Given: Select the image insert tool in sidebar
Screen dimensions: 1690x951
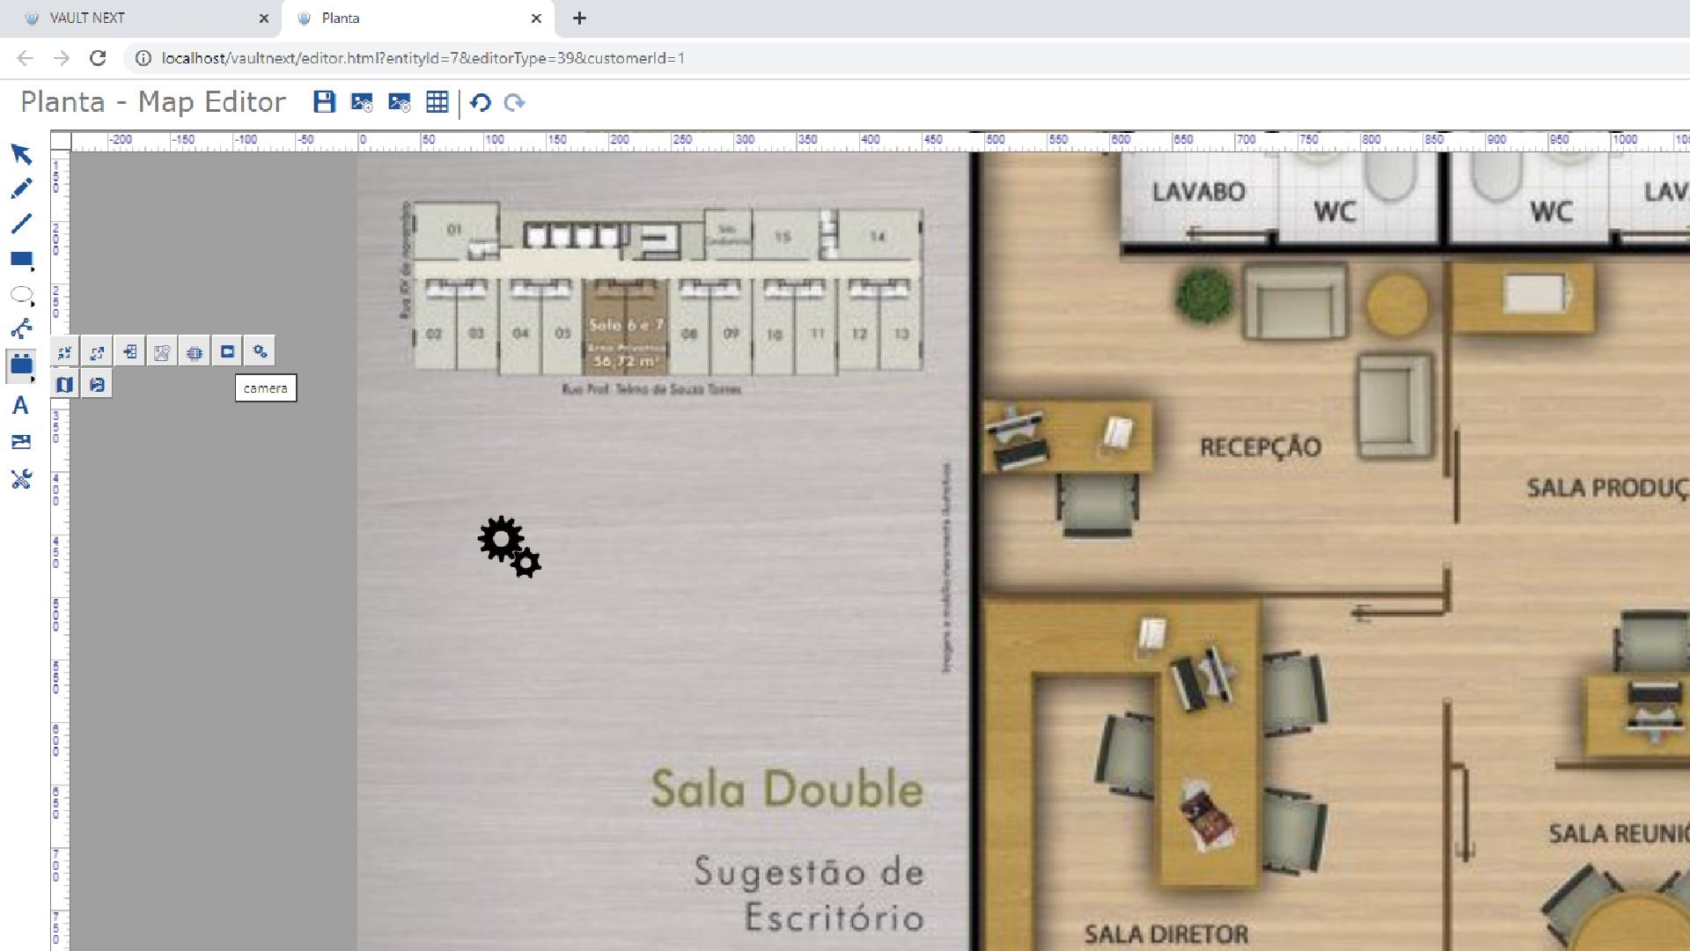Looking at the screenshot, I should 21,442.
